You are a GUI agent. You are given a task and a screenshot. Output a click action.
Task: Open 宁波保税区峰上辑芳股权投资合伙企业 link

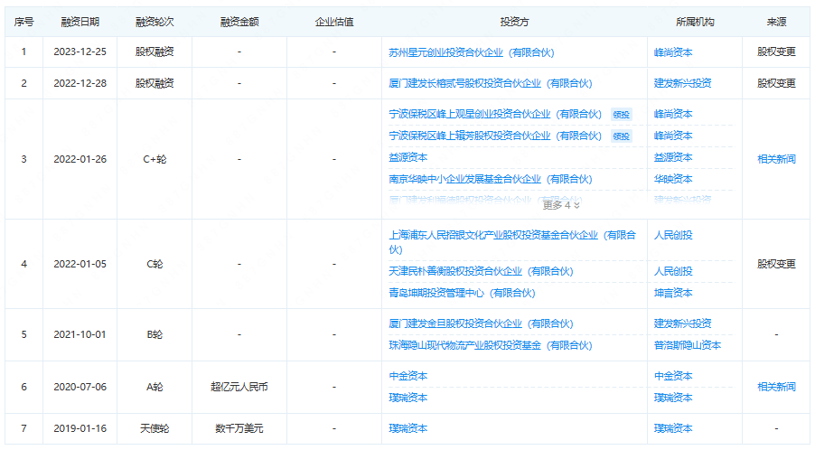pyautogui.click(x=495, y=136)
